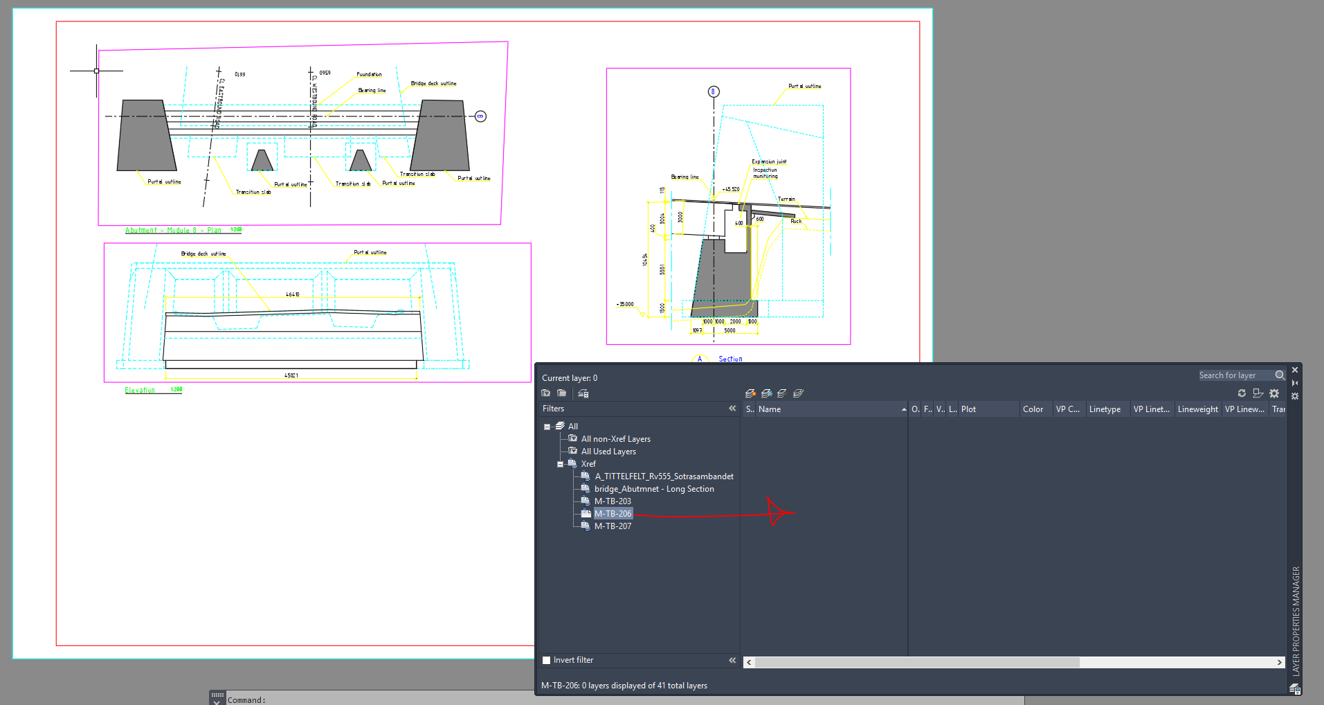Collapse the All tree node
Viewport: 1324px width, 705px height.
pyautogui.click(x=546, y=426)
